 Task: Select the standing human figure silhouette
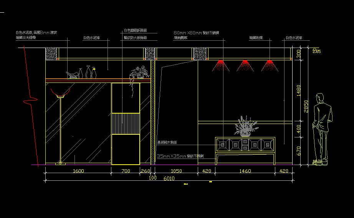tap(322, 127)
